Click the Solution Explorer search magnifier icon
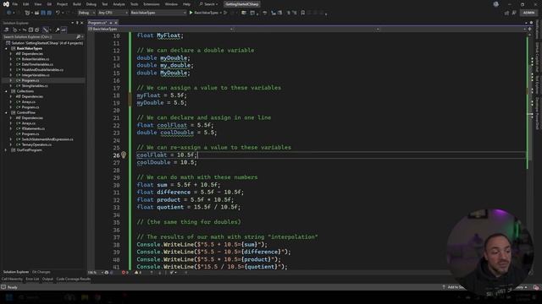 coord(79,36)
